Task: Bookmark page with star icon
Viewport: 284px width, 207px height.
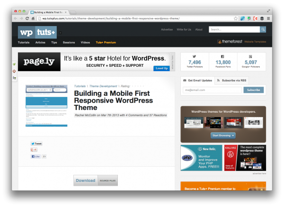Action: 235,18
